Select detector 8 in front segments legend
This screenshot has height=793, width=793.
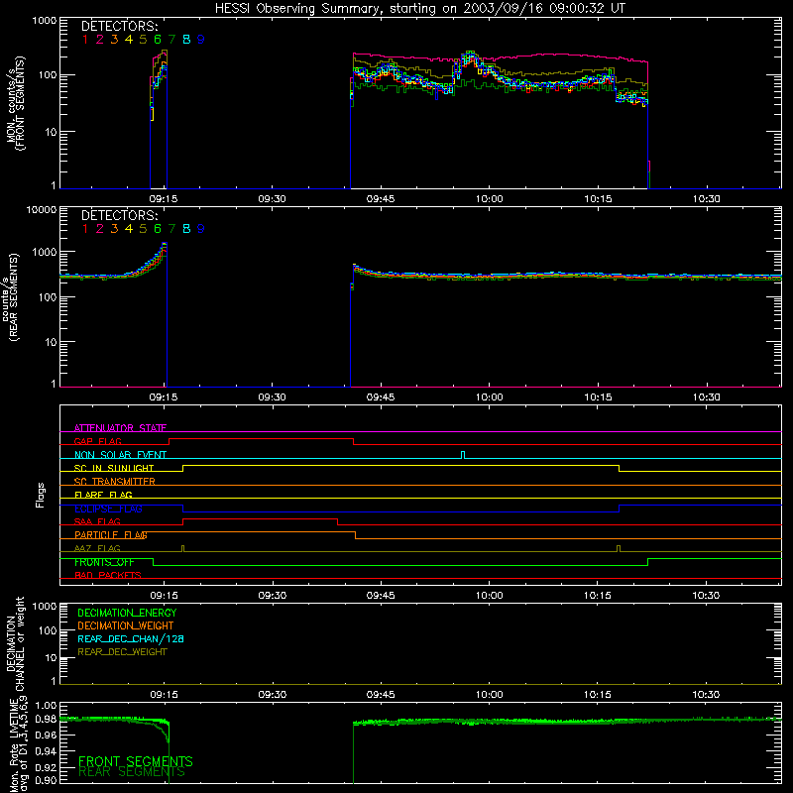pos(186,40)
